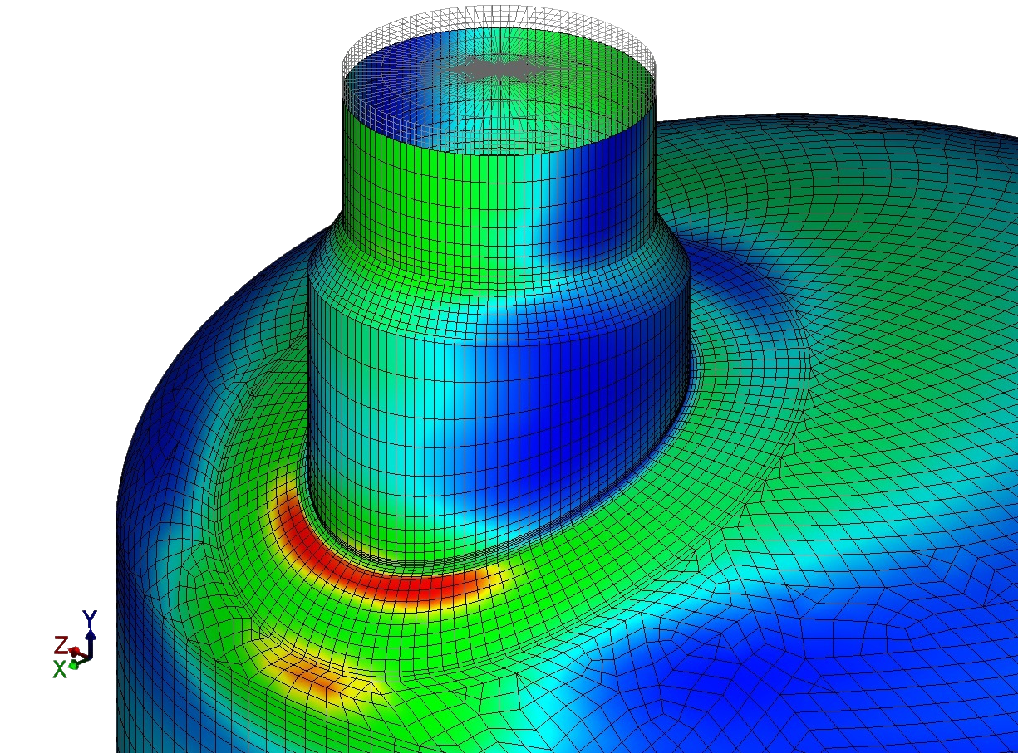The height and width of the screenshot is (753, 1018).
Task: Click the blue Y axis label on triad
Action: point(89,616)
